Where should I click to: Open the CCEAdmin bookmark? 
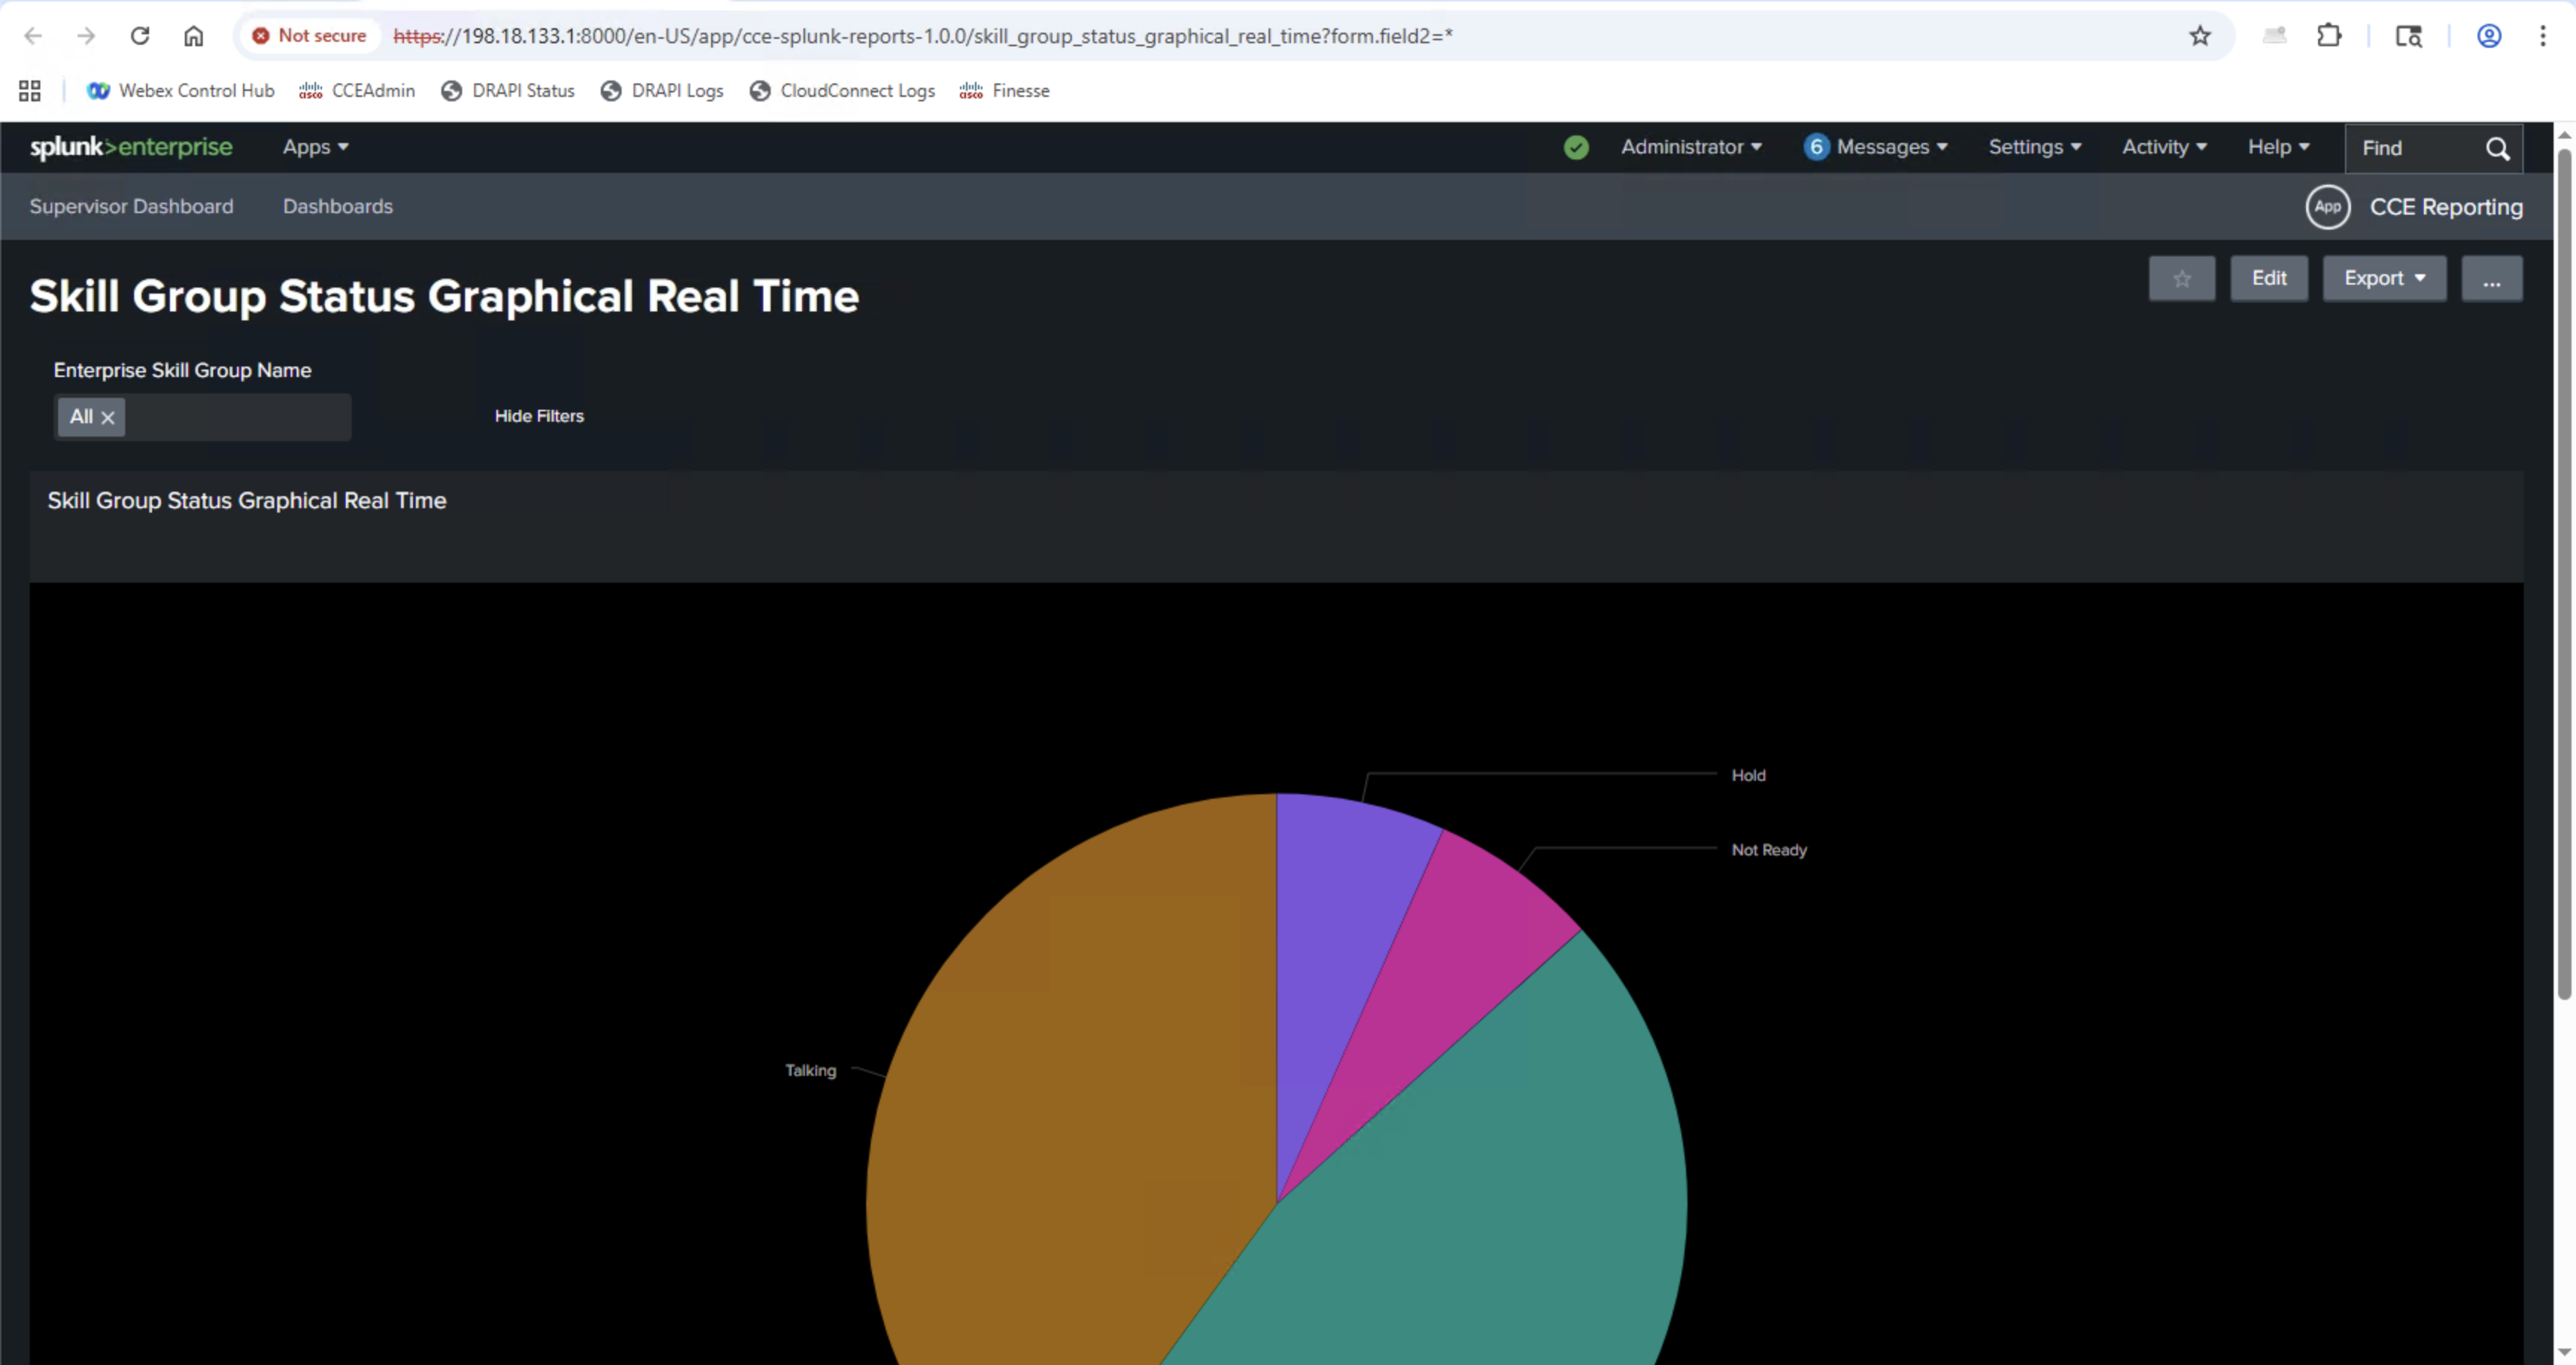[357, 91]
